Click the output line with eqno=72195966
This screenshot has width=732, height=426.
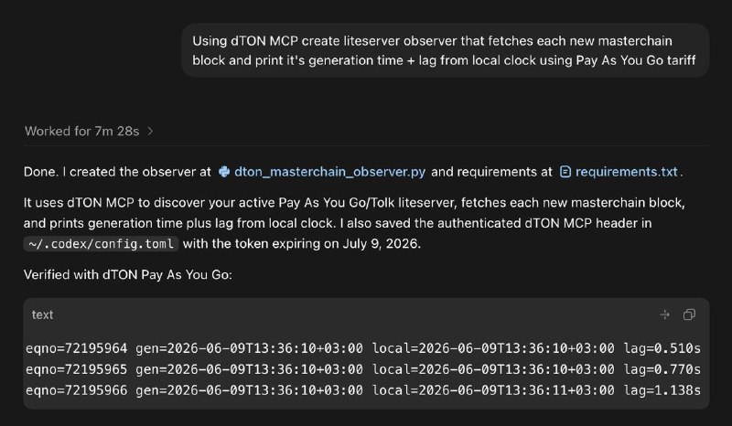click(x=363, y=390)
